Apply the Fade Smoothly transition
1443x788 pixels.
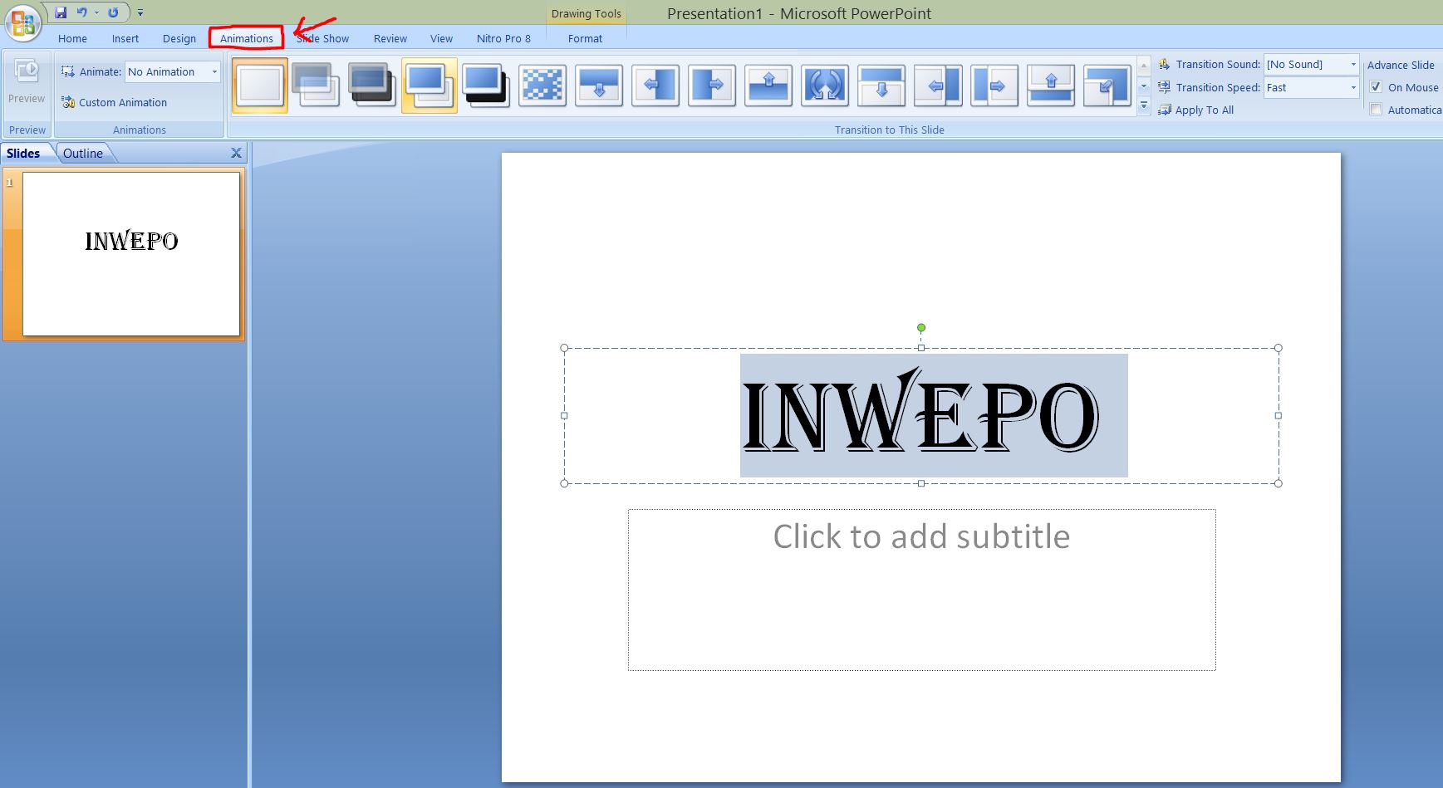click(316, 85)
